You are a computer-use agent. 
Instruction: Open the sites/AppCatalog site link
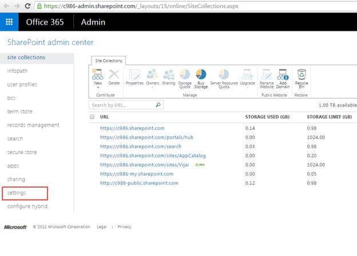(x=153, y=156)
